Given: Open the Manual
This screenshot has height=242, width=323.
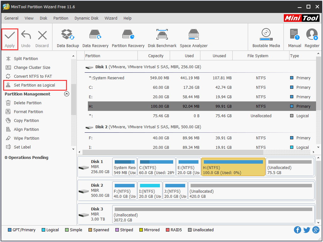Looking at the screenshot, I should tap(295, 39).
